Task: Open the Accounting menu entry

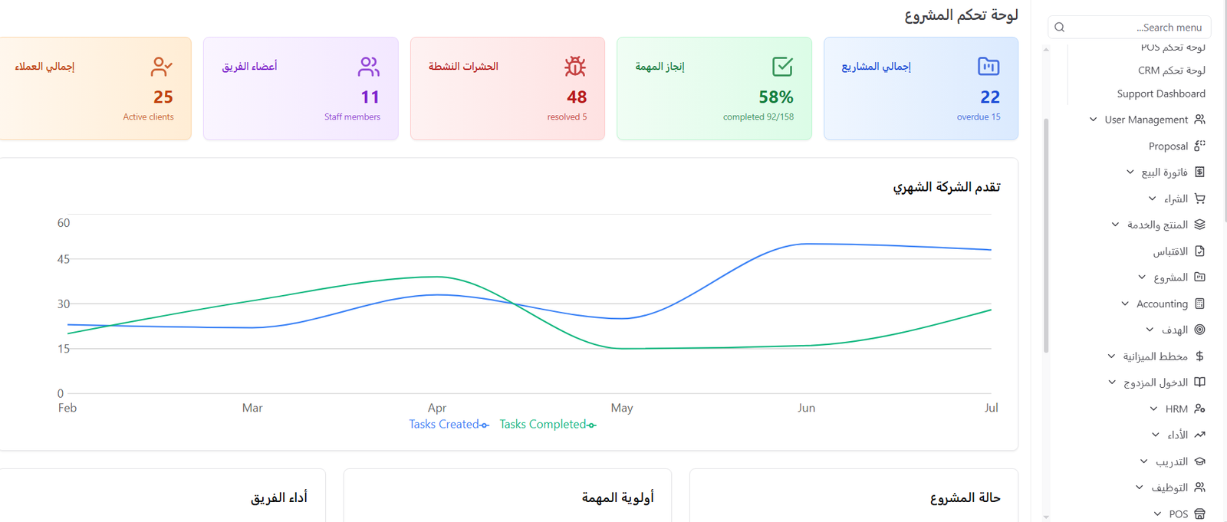Action: [1162, 304]
